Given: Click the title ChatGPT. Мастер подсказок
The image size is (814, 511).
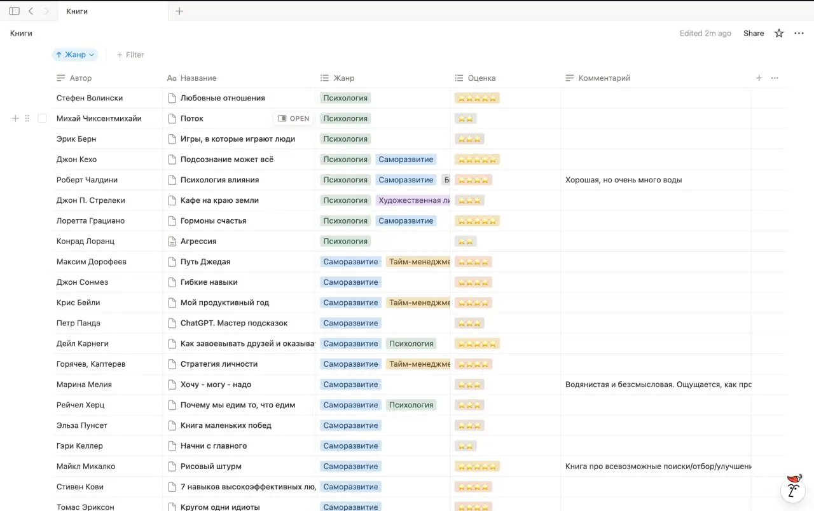Looking at the screenshot, I should pos(234,323).
